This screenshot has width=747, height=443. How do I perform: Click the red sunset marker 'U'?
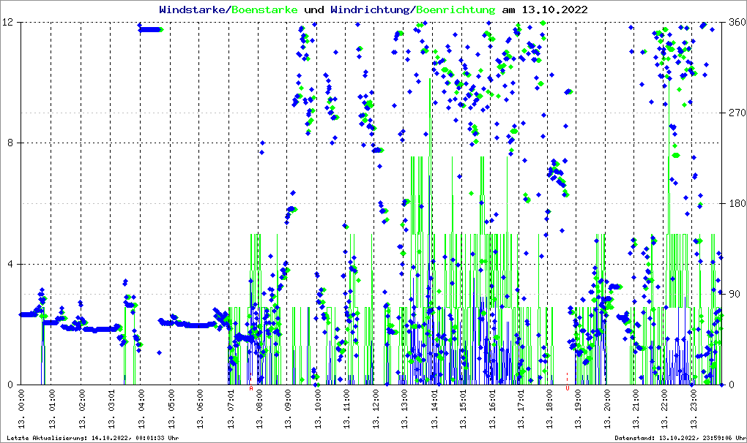pos(567,388)
